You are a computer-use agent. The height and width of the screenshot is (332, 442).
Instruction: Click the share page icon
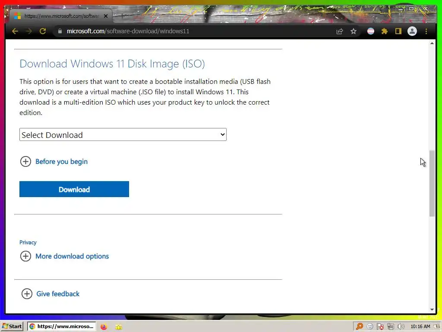click(340, 31)
